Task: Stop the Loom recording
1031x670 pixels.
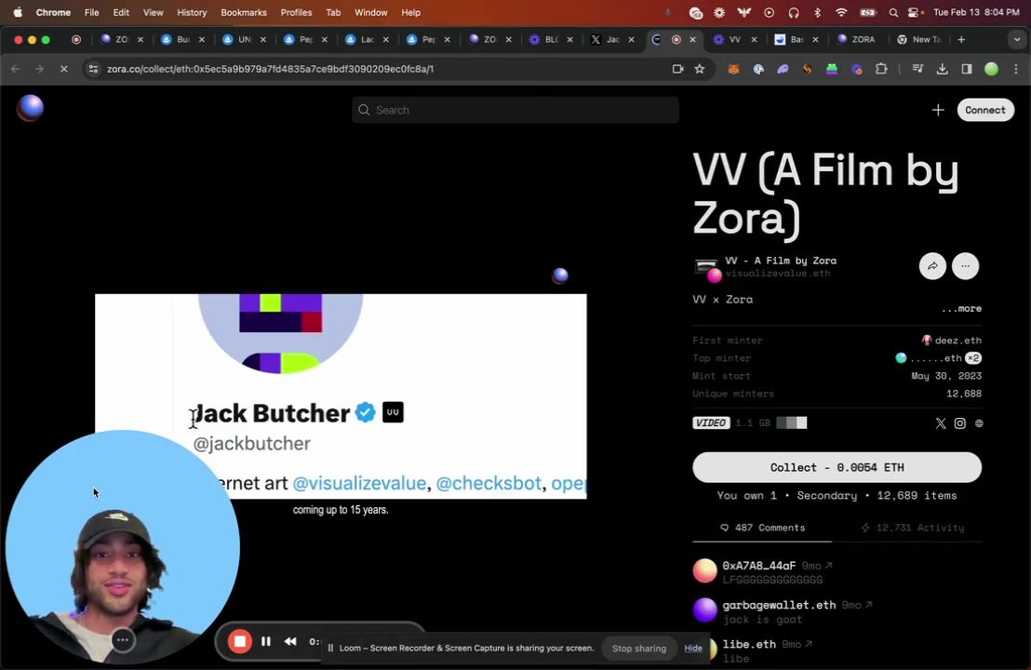Action: pyautogui.click(x=240, y=641)
